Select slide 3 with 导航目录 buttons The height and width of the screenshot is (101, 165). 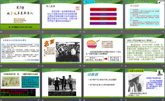tap(103, 15)
